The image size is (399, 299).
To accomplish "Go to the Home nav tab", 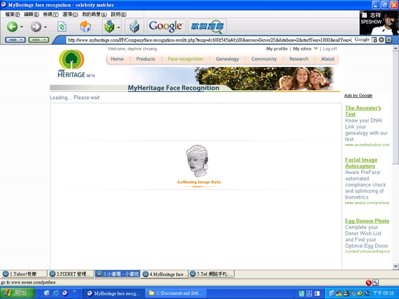I will coord(117,59).
